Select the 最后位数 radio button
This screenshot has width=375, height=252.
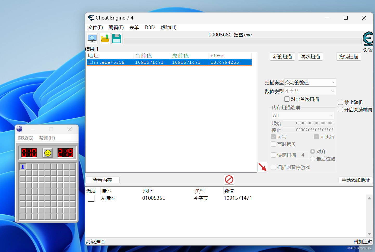click(313, 159)
